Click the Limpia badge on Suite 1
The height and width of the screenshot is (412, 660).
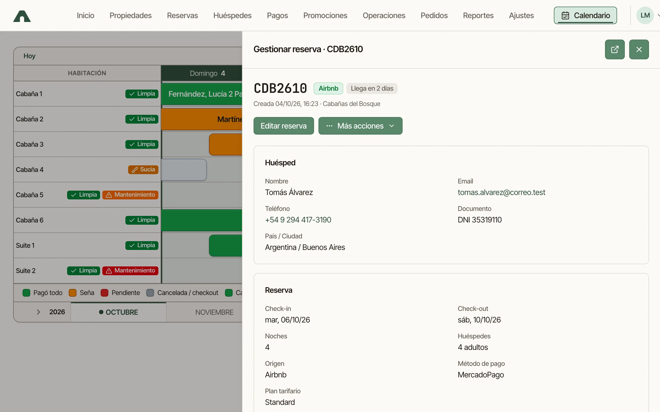[142, 245]
